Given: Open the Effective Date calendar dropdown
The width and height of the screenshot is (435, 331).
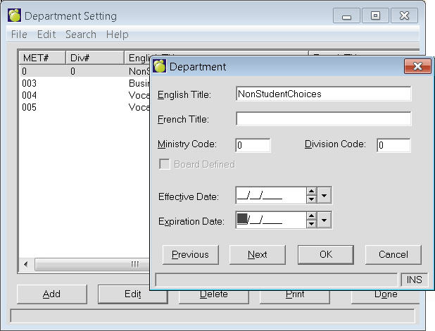Looking at the screenshot, I should click(x=324, y=196).
